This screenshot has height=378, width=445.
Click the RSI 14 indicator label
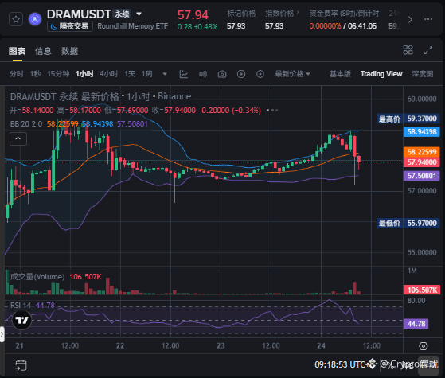[x=21, y=306]
